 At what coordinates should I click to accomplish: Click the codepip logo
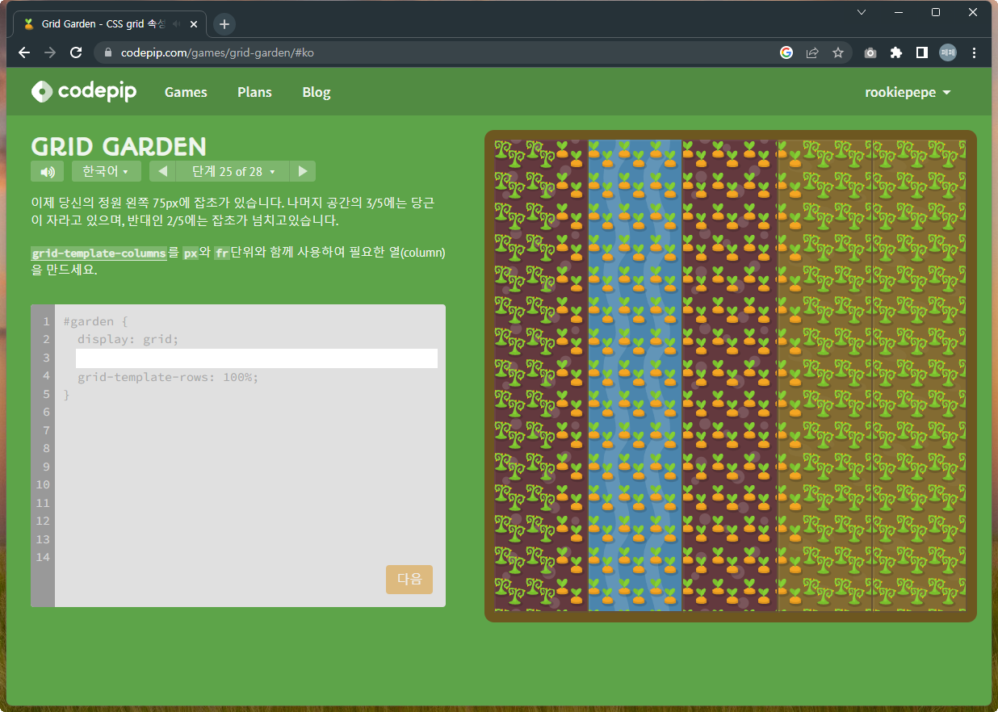[x=84, y=92]
